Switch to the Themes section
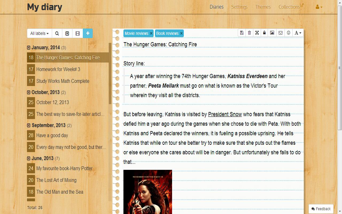The image size is (342, 214). point(263,7)
